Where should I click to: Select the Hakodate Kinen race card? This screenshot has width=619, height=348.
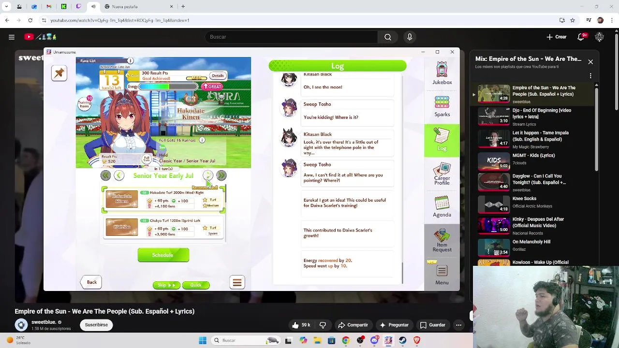point(163,200)
